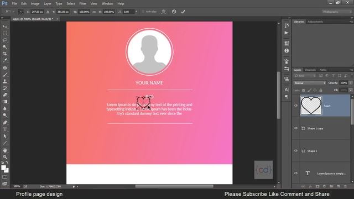
Task: Select the Blur tool
Action: (5, 108)
